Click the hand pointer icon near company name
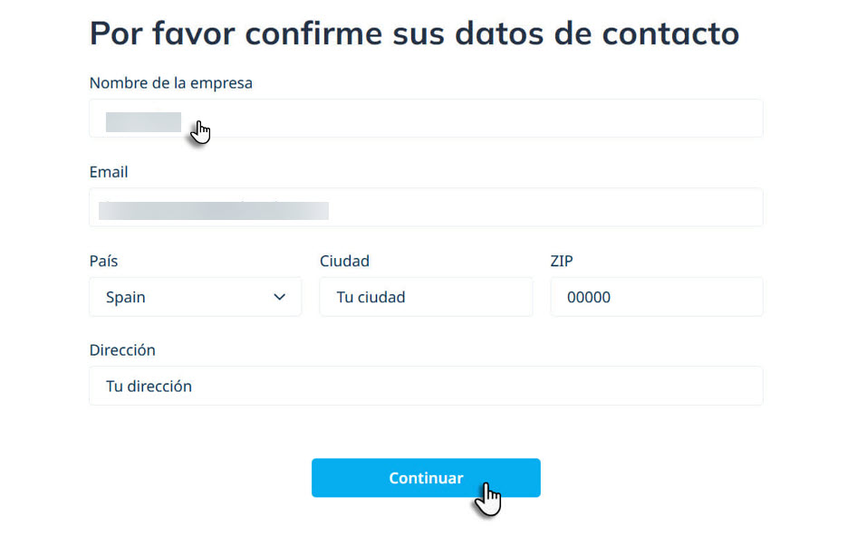The image size is (857, 554). [x=201, y=132]
